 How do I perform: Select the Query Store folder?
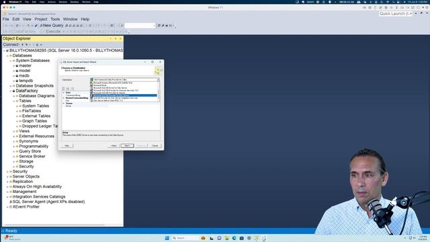[x=30, y=151]
